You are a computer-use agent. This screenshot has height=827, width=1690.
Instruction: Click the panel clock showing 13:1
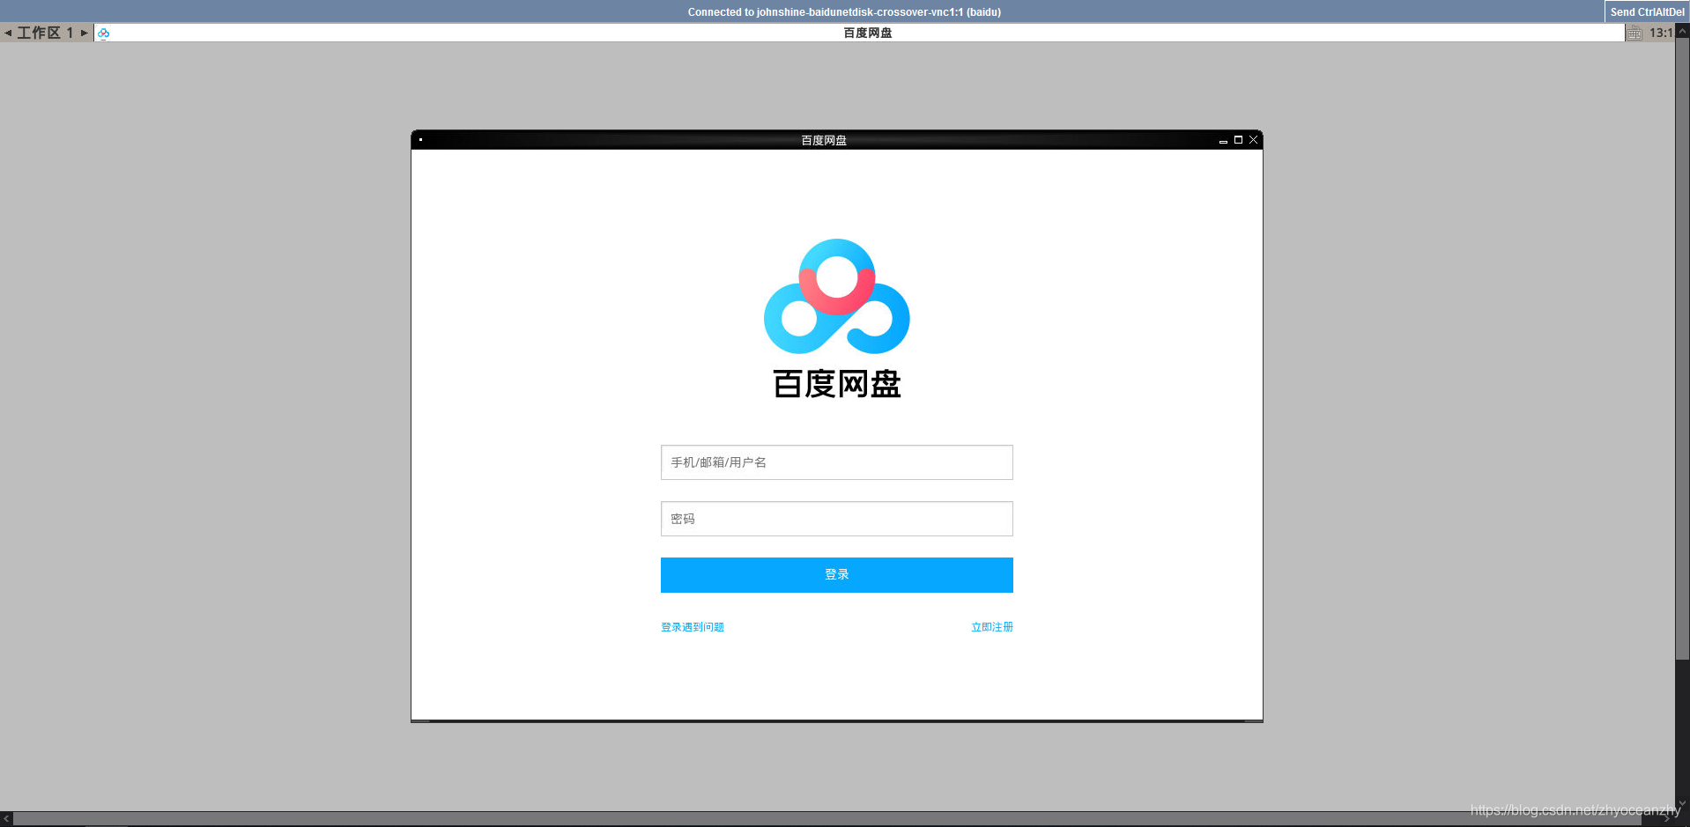tap(1660, 33)
